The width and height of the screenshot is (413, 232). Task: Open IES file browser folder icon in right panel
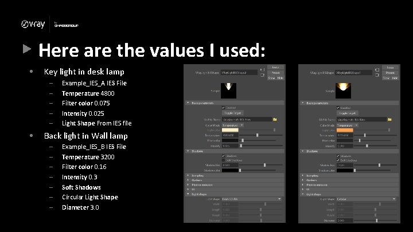(x=389, y=119)
